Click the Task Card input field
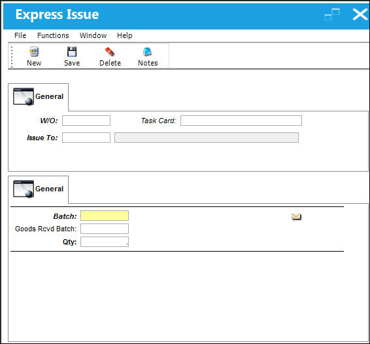The image size is (370, 344). 241,121
